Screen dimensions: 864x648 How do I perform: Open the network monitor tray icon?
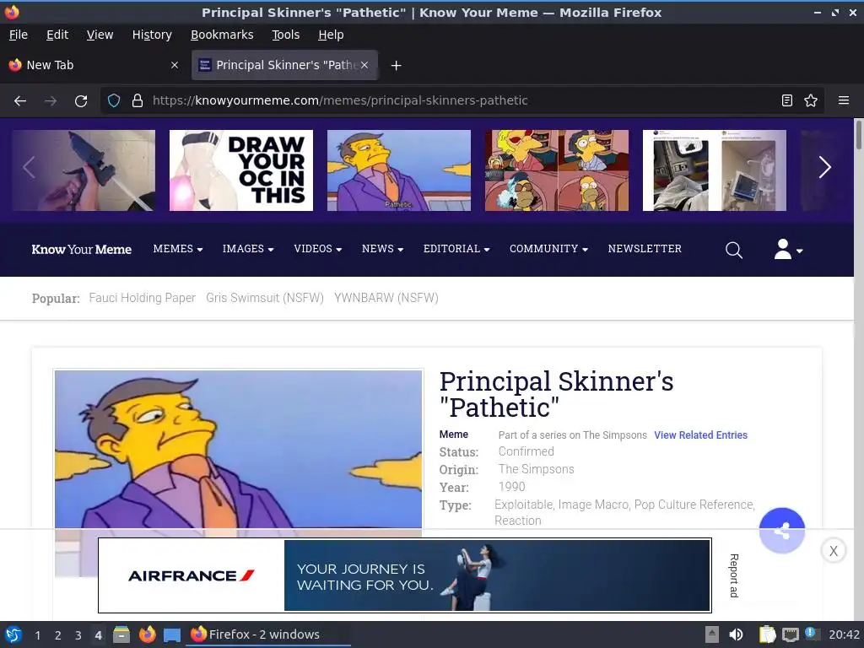coord(790,634)
